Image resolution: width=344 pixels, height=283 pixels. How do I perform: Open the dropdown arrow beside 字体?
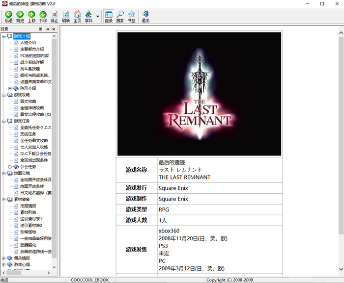click(x=98, y=16)
